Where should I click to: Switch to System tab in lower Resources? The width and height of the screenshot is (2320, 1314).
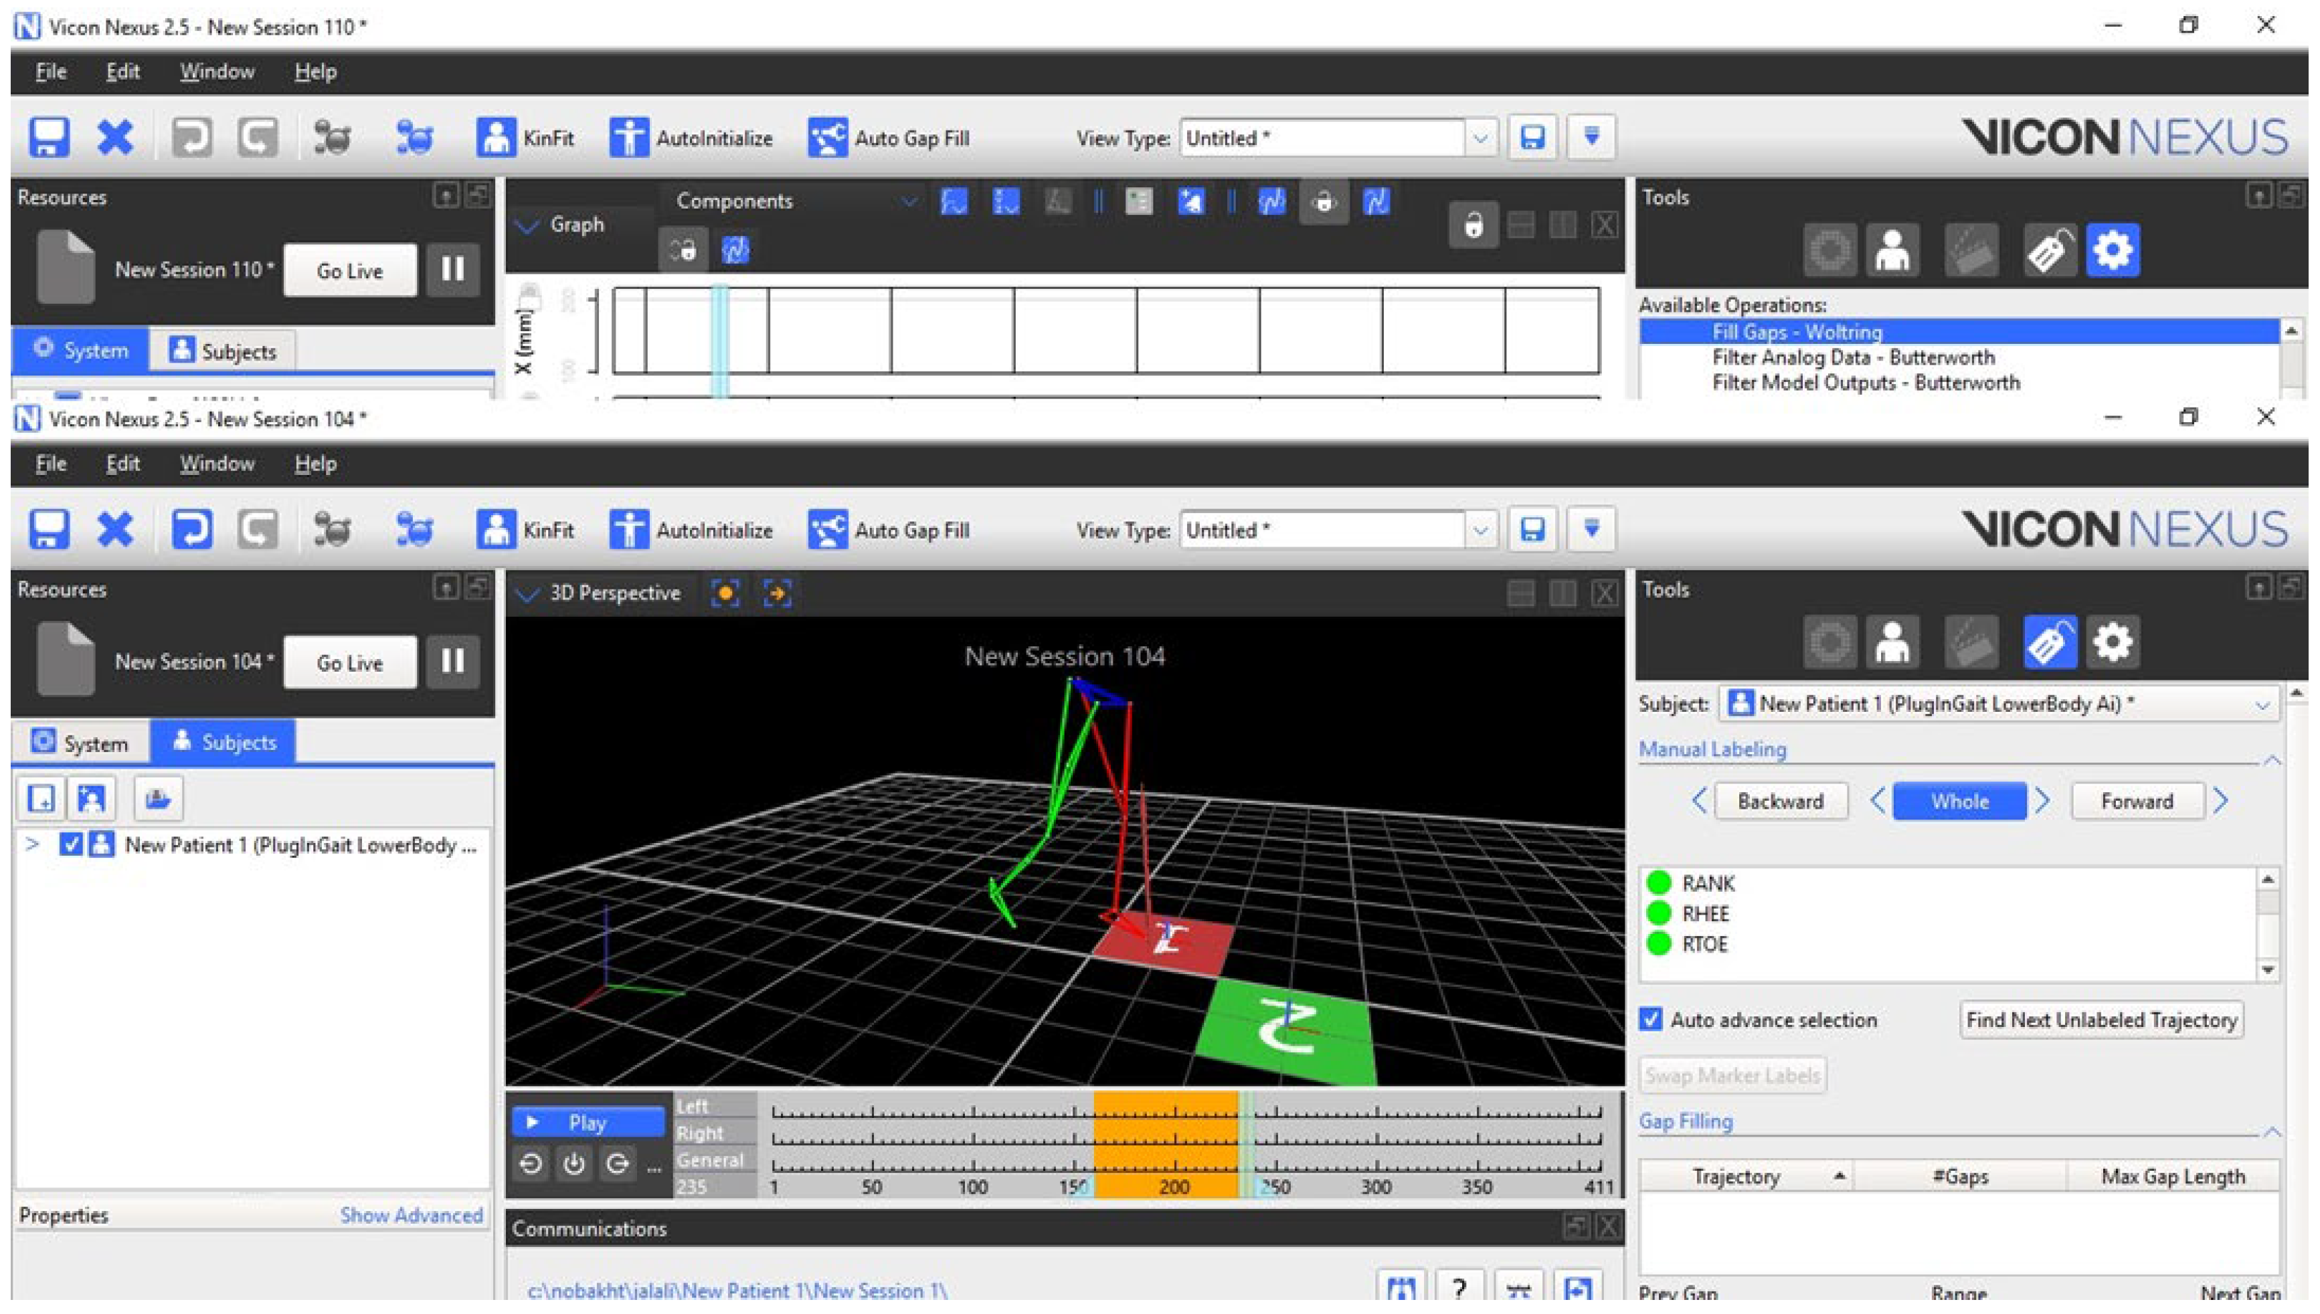pyautogui.click(x=81, y=743)
